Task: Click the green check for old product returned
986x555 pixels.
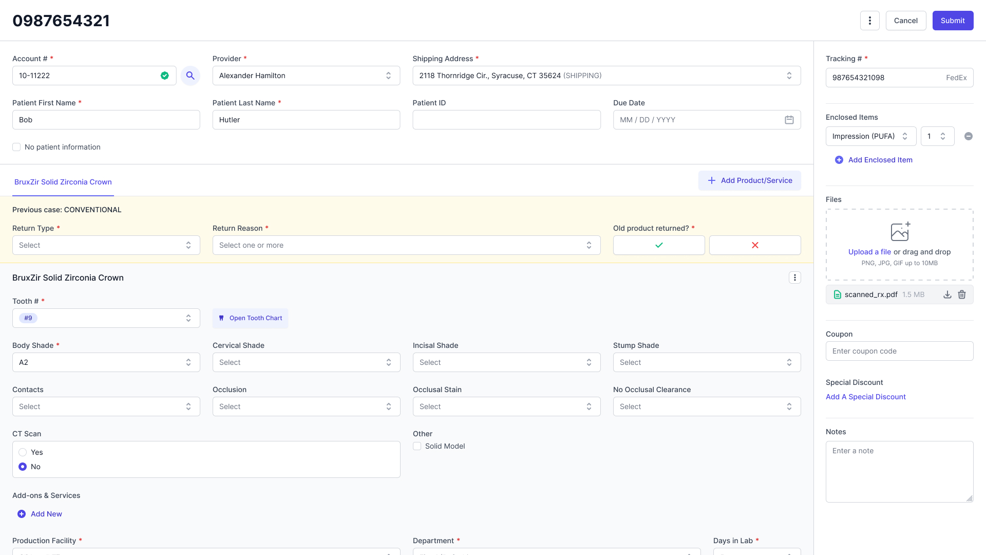Action: coord(658,245)
